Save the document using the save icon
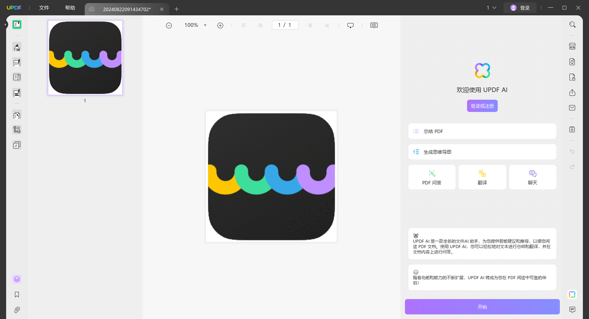 click(x=572, y=129)
